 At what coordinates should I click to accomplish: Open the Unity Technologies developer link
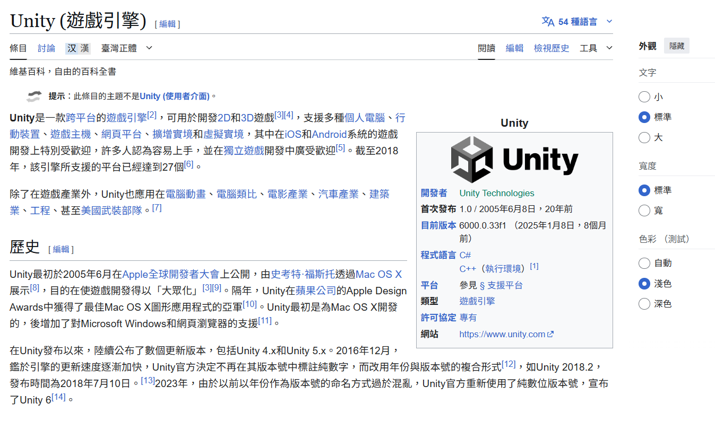pyautogui.click(x=496, y=193)
